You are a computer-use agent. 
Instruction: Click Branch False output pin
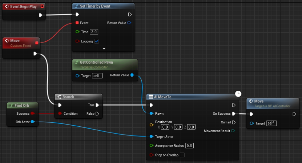[x=97, y=114]
